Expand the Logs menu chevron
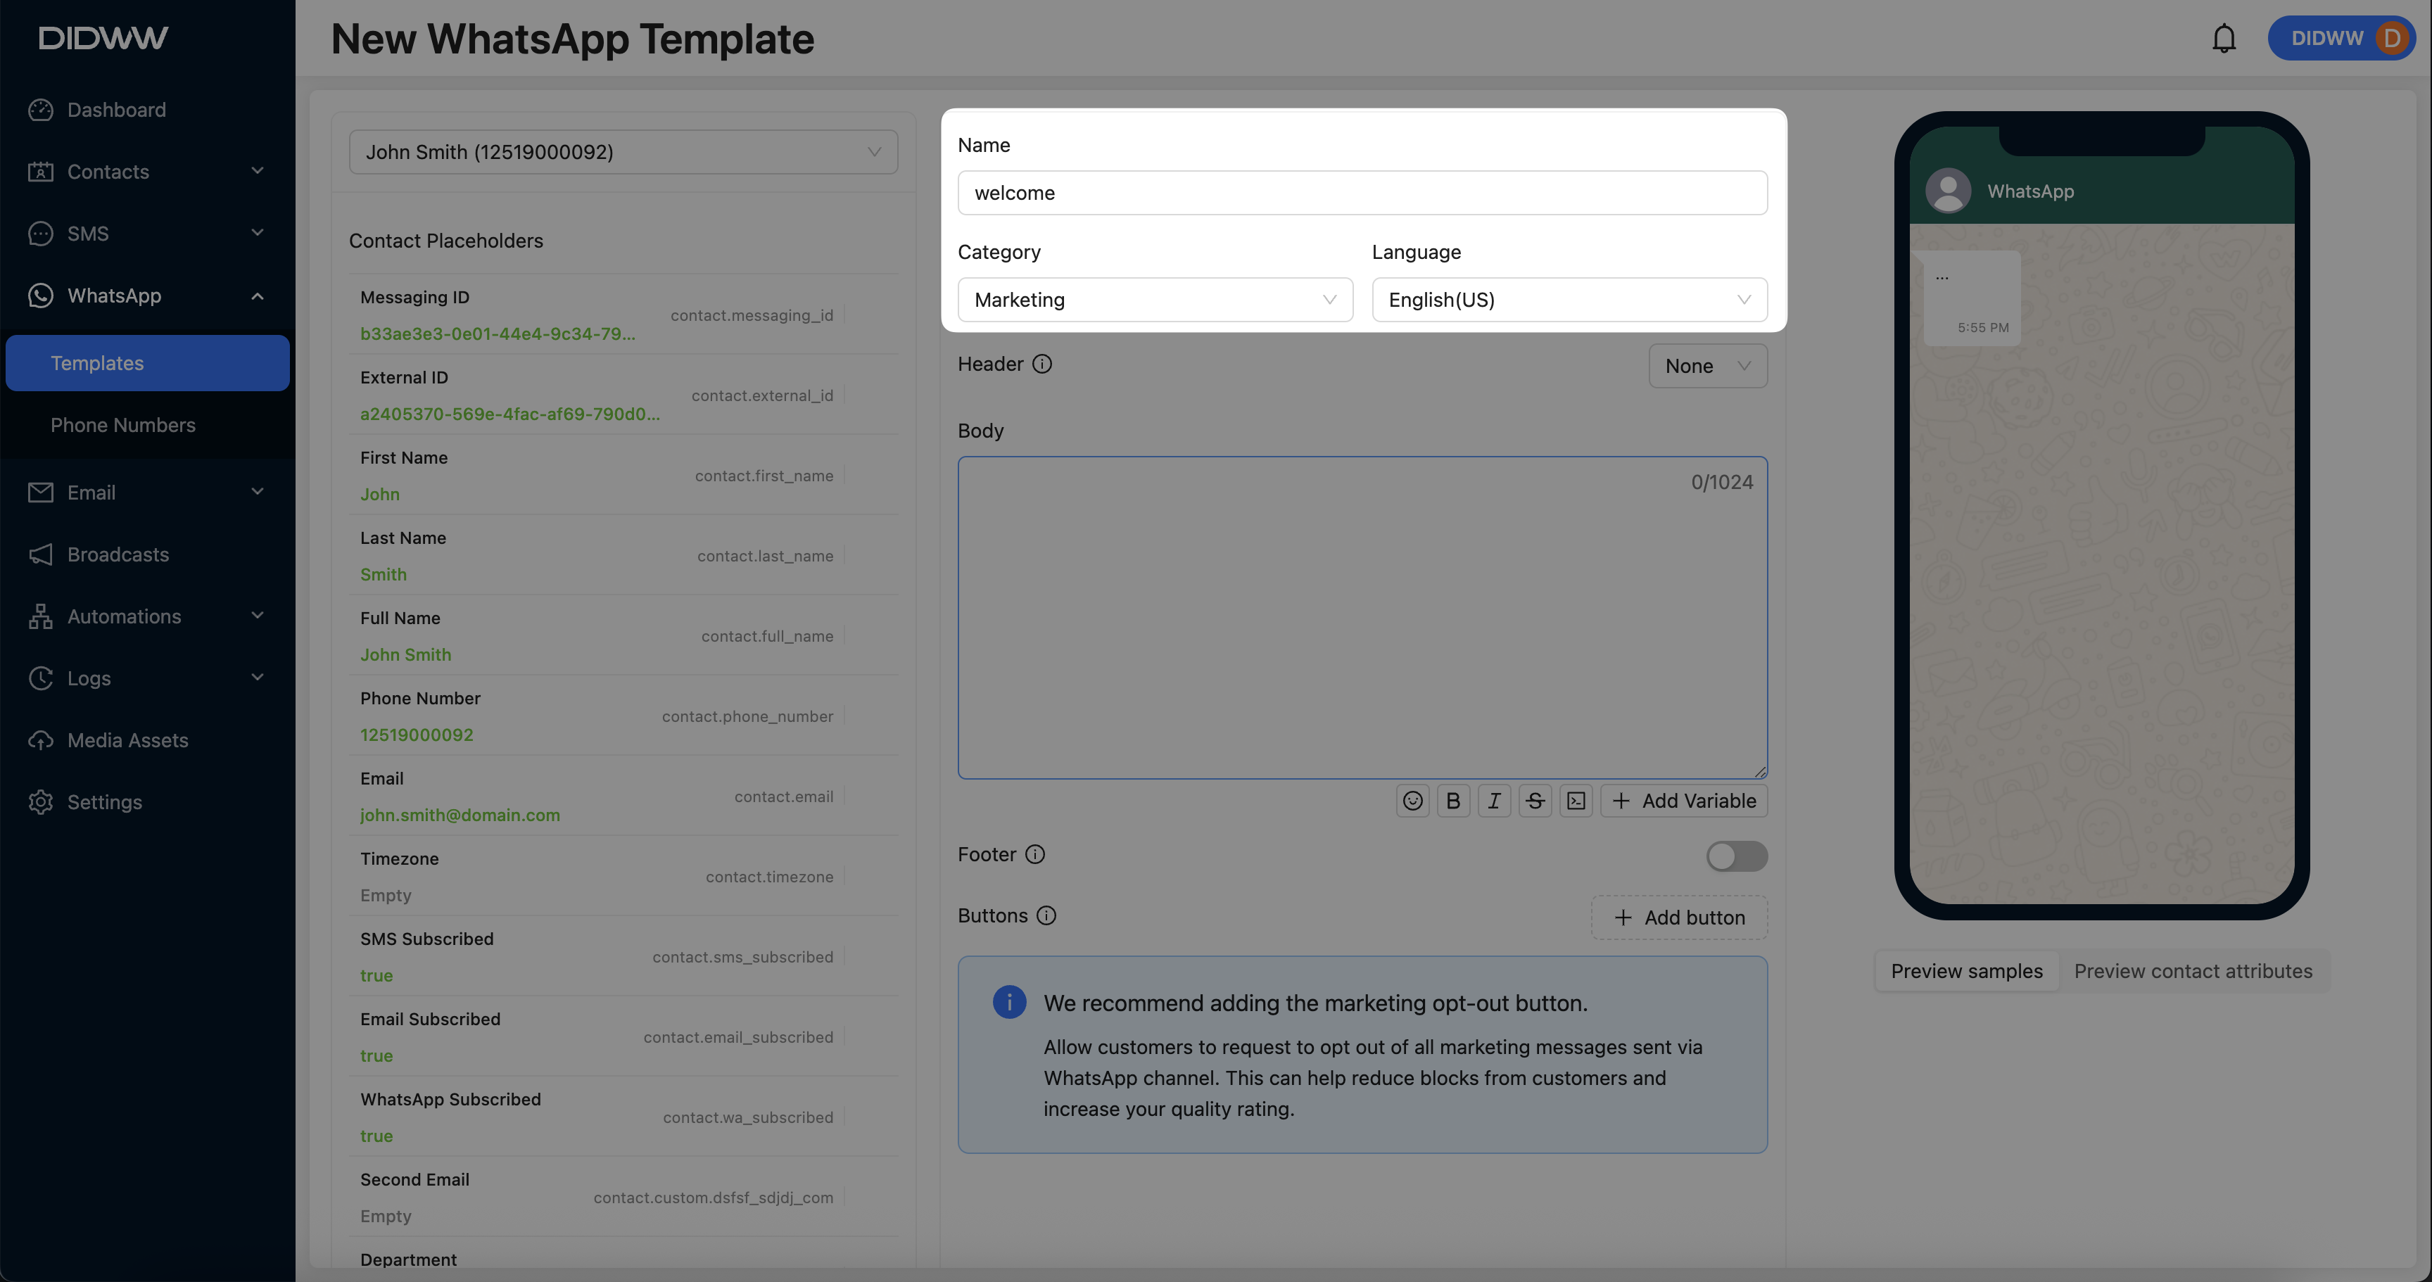The height and width of the screenshot is (1282, 2432). 258,678
